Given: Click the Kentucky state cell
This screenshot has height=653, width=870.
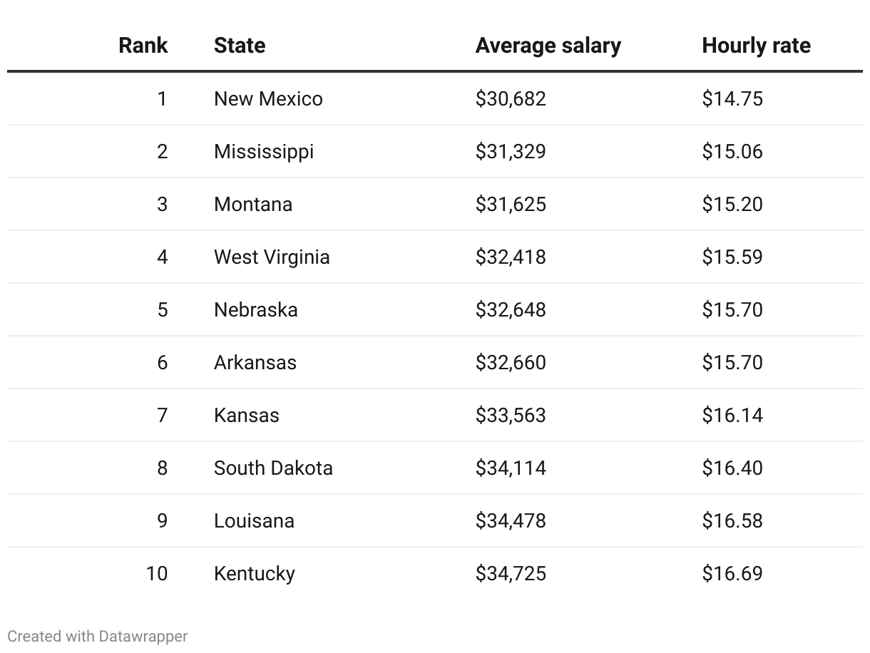Looking at the screenshot, I should [255, 573].
